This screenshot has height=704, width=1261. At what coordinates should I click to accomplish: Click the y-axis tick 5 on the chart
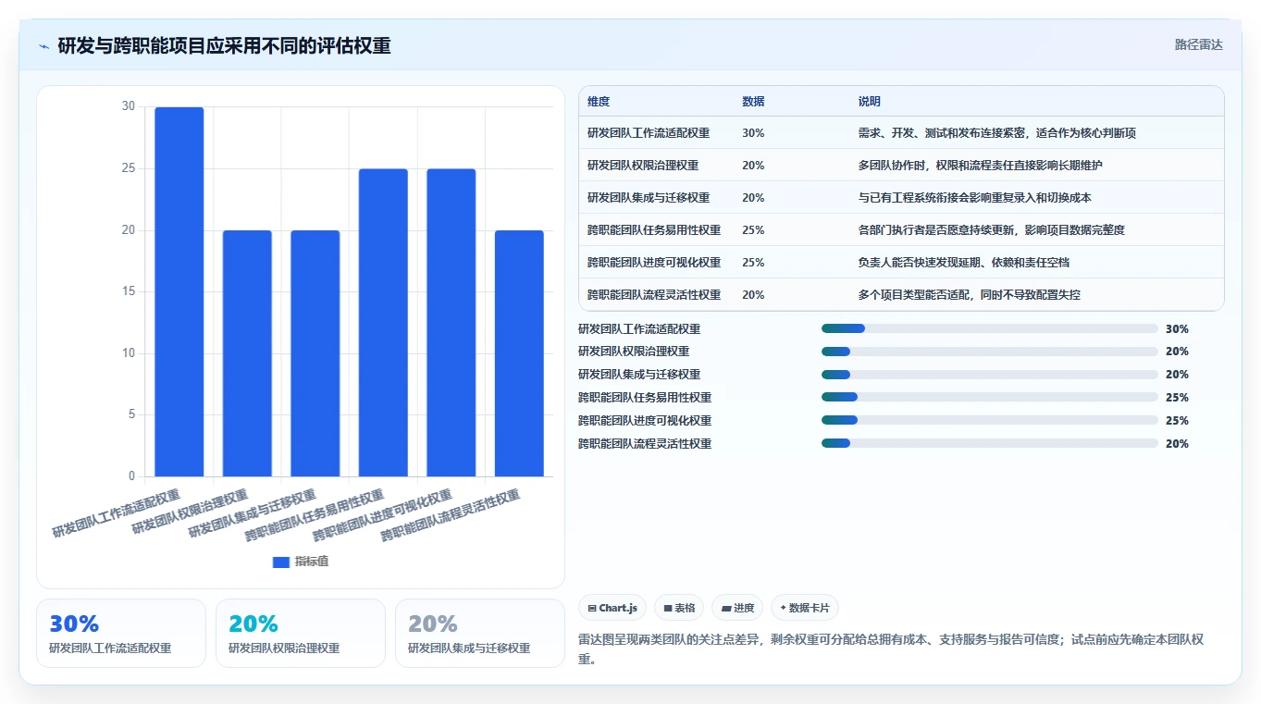(x=131, y=414)
